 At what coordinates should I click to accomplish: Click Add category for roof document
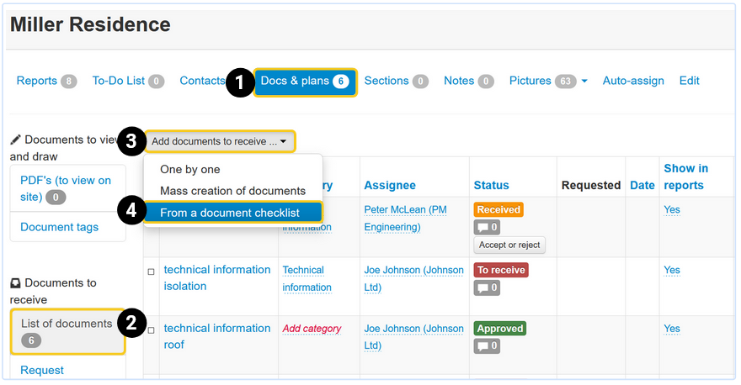pos(312,329)
